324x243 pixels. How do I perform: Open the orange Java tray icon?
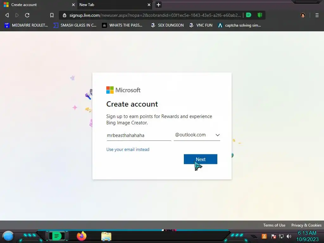(x=264, y=236)
